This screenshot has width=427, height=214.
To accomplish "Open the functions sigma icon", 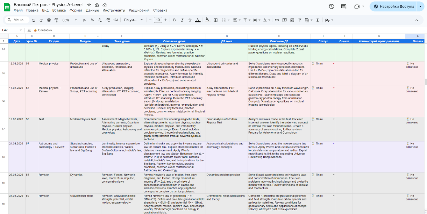I will click(318, 20).
